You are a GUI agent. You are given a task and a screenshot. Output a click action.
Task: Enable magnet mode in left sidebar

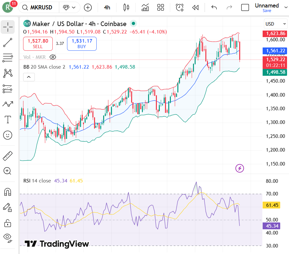(x=8, y=192)
